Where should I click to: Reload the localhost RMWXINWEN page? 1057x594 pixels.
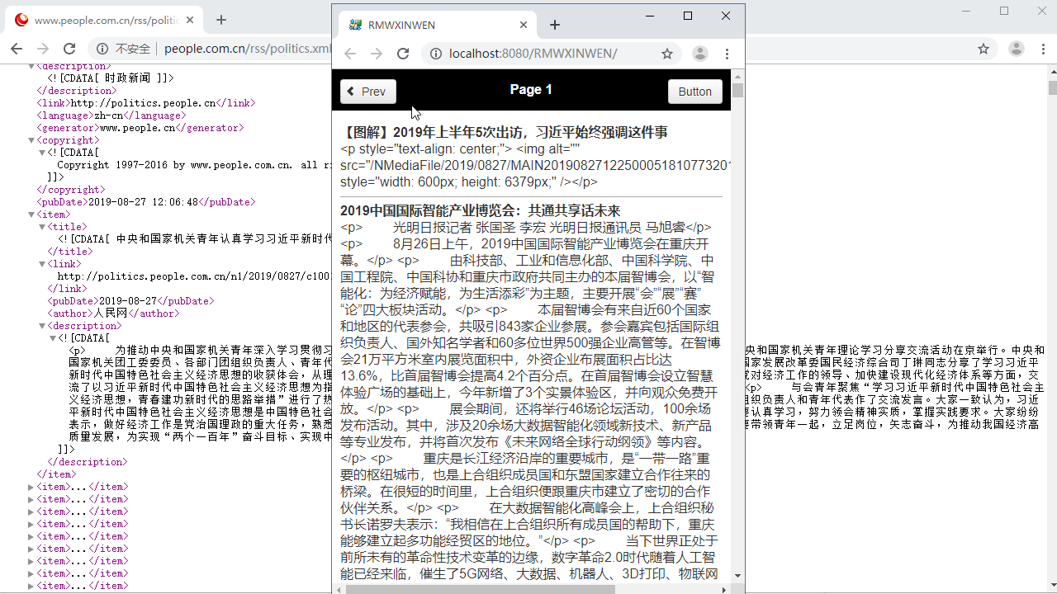click(x=403, y=54)
